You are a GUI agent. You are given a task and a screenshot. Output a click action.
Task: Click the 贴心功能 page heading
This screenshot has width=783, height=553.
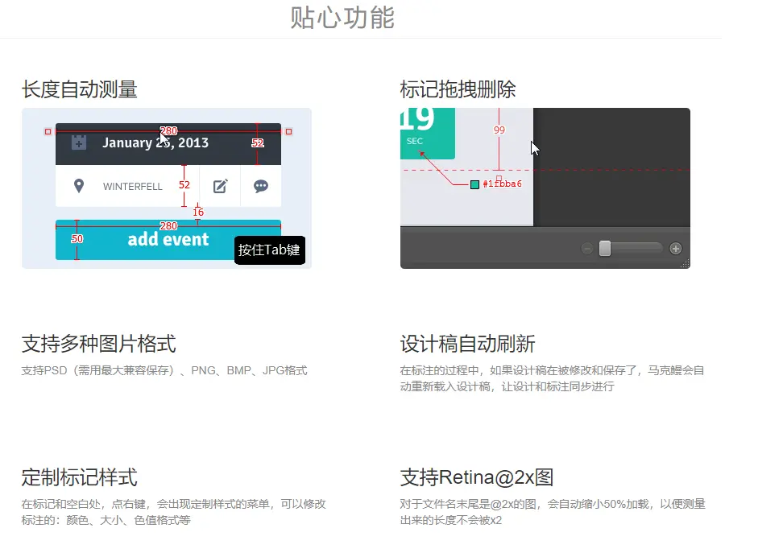(x=342, y=18)
